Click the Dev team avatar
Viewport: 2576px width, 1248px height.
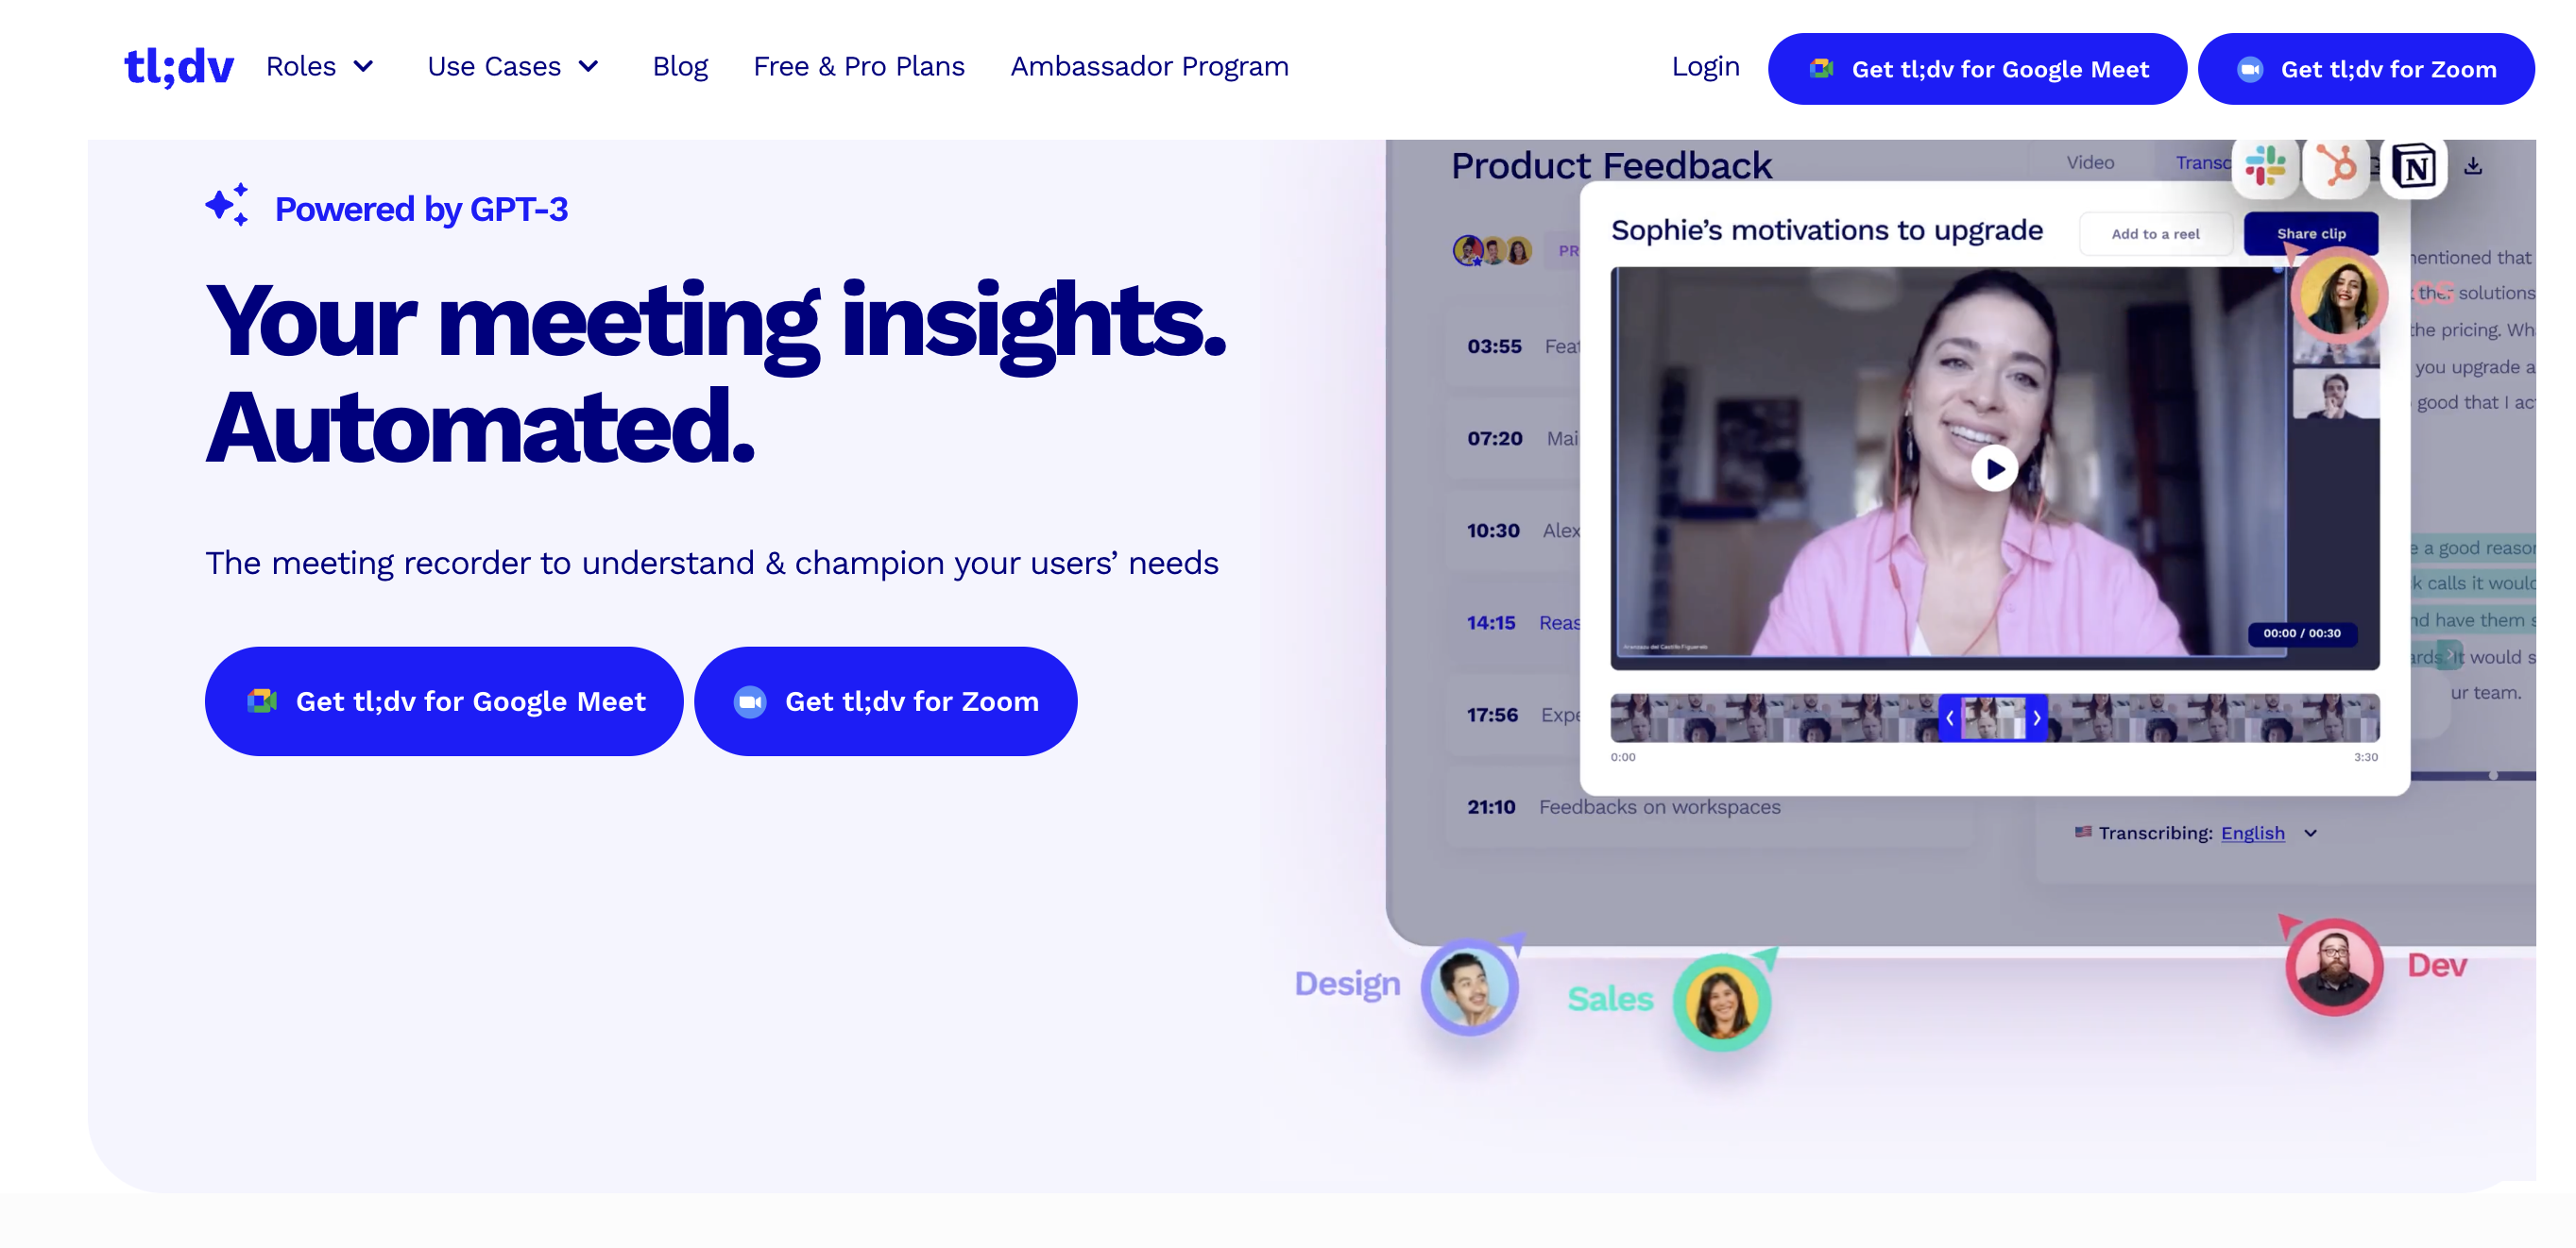click(x=2334, y=968)
